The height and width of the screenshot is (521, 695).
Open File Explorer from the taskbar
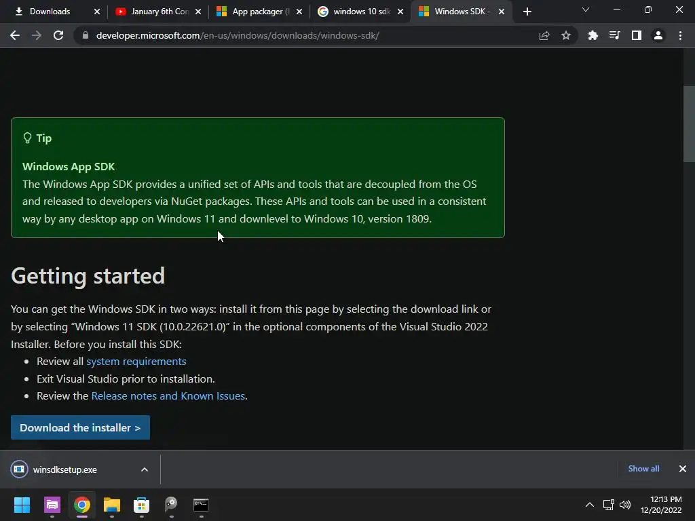[112, 505]
